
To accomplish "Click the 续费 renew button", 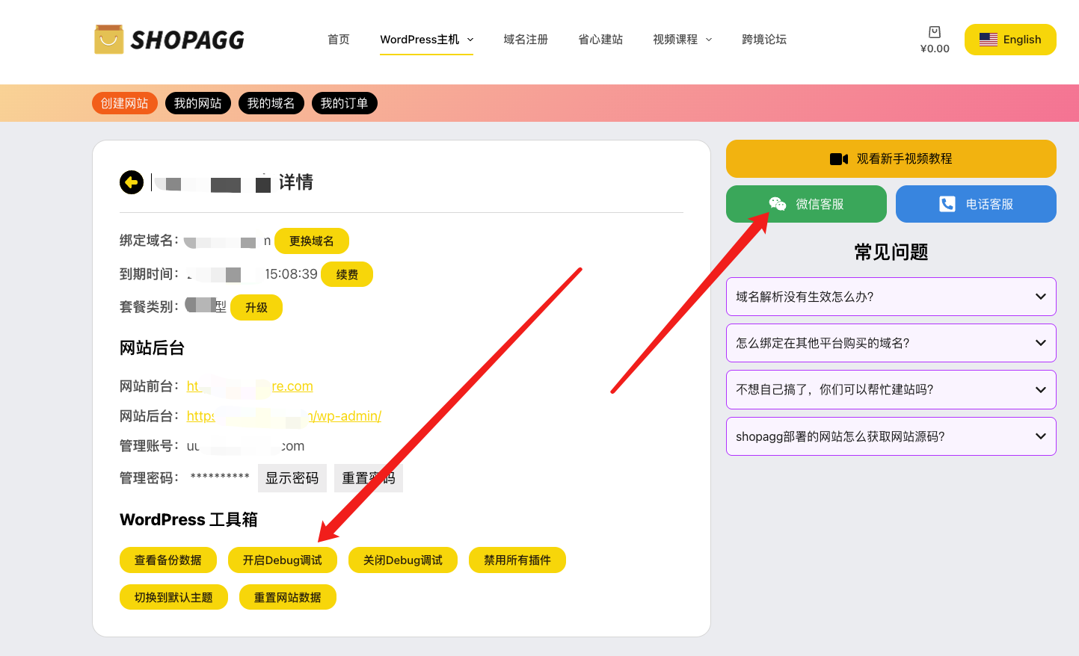I will pyautogui.click(x=347, y=274).
